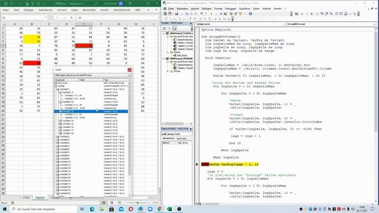Image resolution: width=379 pixels, height=213 pixels.
Task: Click View Code icon in Project explorer
Action: click(x=165, y=28)
